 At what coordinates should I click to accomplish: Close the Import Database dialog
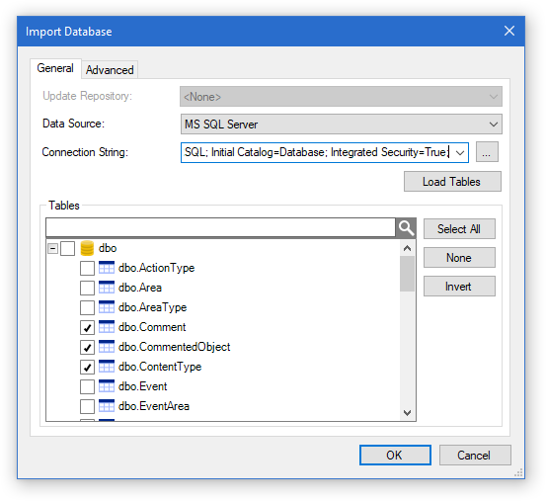coord(509,31)
